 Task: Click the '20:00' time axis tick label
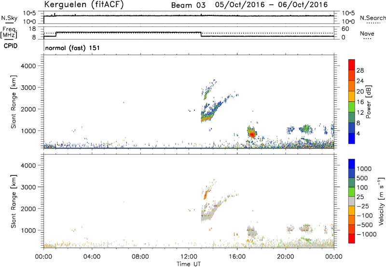(x=286, y=257)
